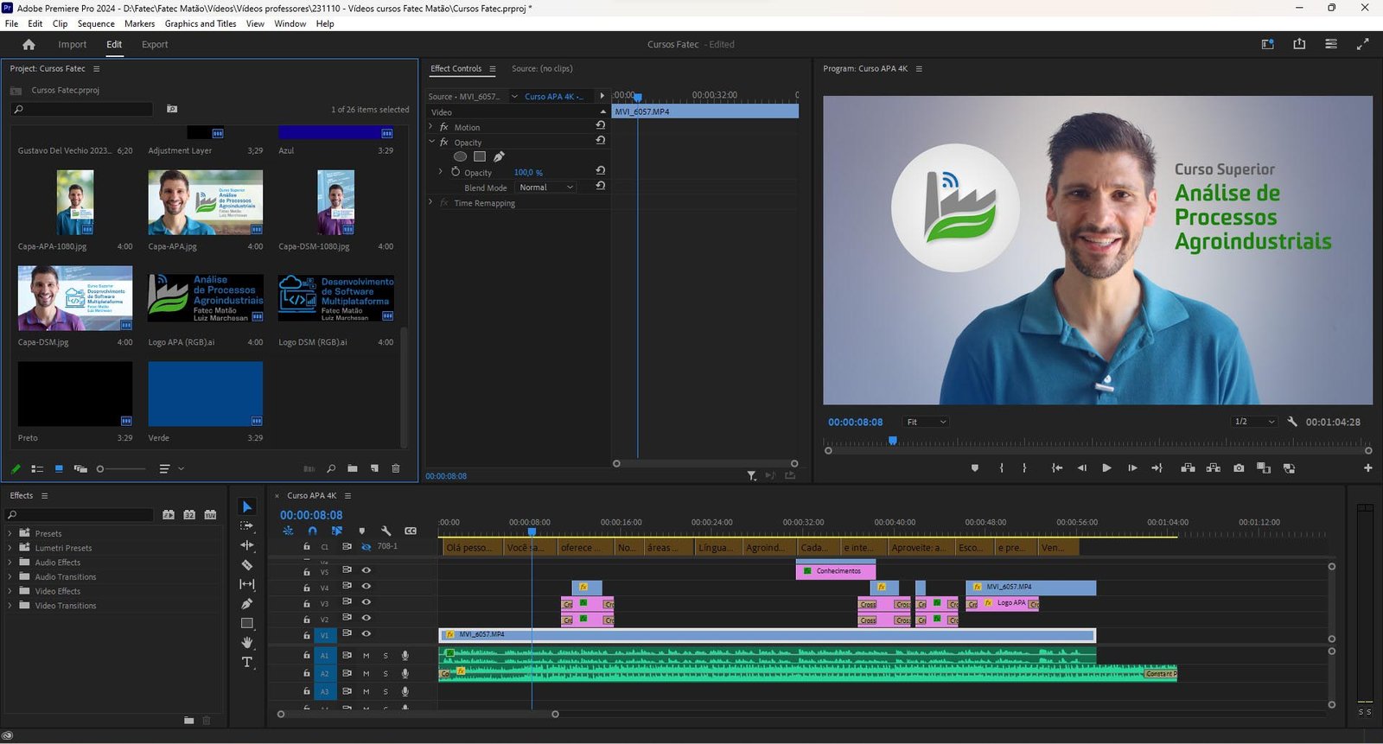Click Mark In in the Program monitor
Image resolution: width=1383 pixels, height=744 pixels.
tap(1002, 468)
